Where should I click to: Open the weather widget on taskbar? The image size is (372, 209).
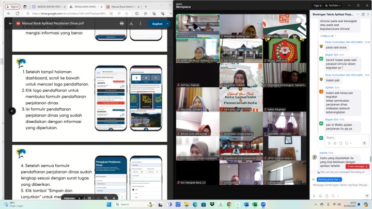[14, 204]
